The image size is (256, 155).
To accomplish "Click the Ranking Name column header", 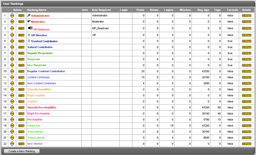I will (x=37, y=10).
